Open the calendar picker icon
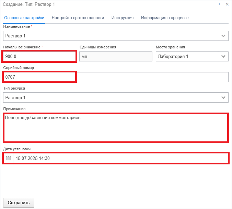 [9, 158]
